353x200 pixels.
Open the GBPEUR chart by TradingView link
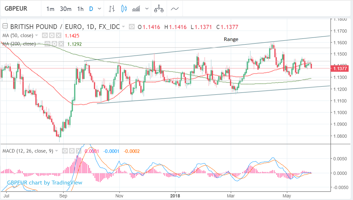click(x=45, y=183)
